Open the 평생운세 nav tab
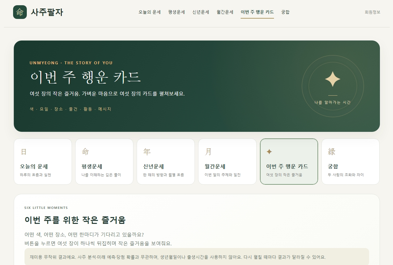The image size is (393, 265). [x=177, y=12]
